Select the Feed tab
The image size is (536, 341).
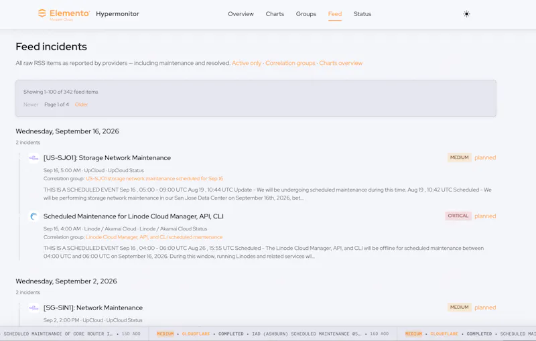(334, 14)
